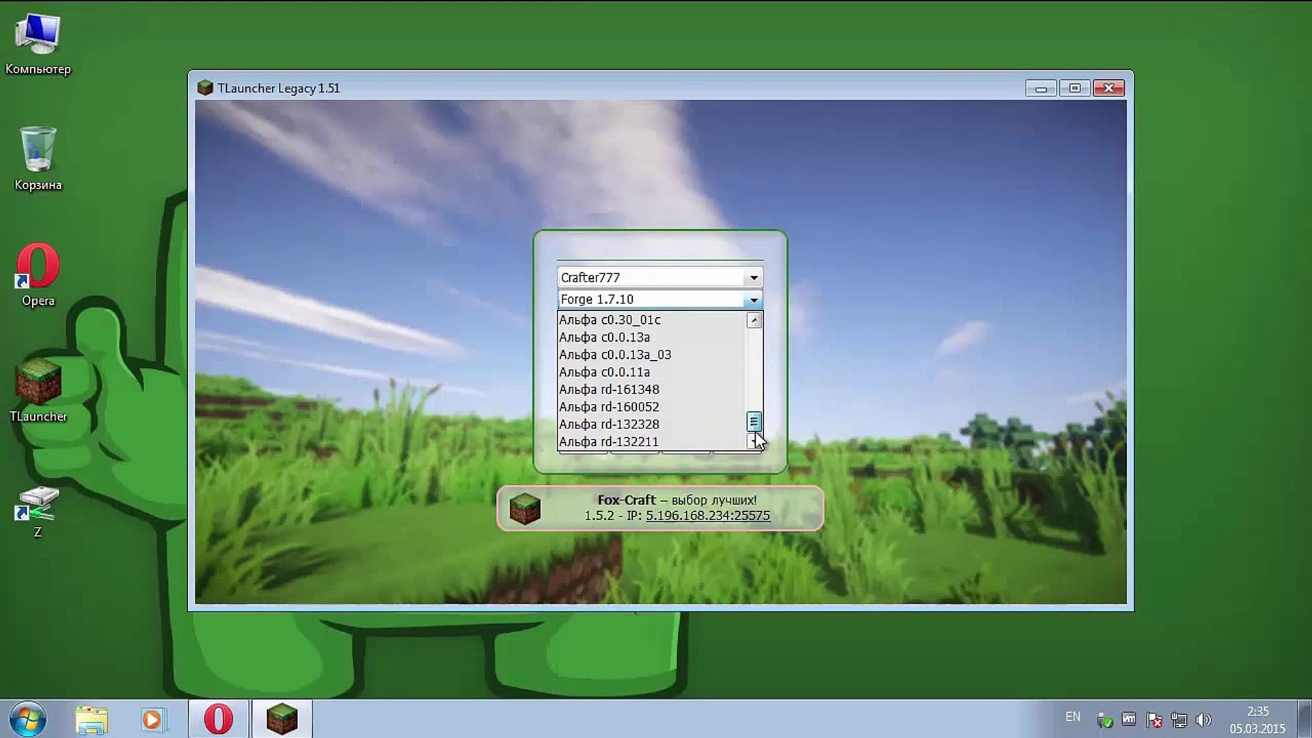Switch EN keyboard language indicator

(x=1072, y=717)
